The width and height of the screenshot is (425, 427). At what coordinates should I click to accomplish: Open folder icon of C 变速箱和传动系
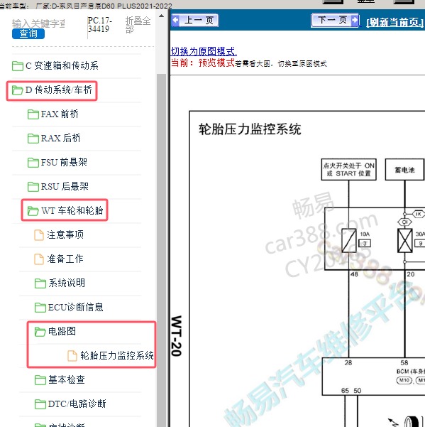[x=18, y=66]
